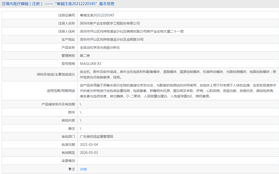Select the 适用范围/预期用途 label
279x174 pixels.
(x=61, y=91)
